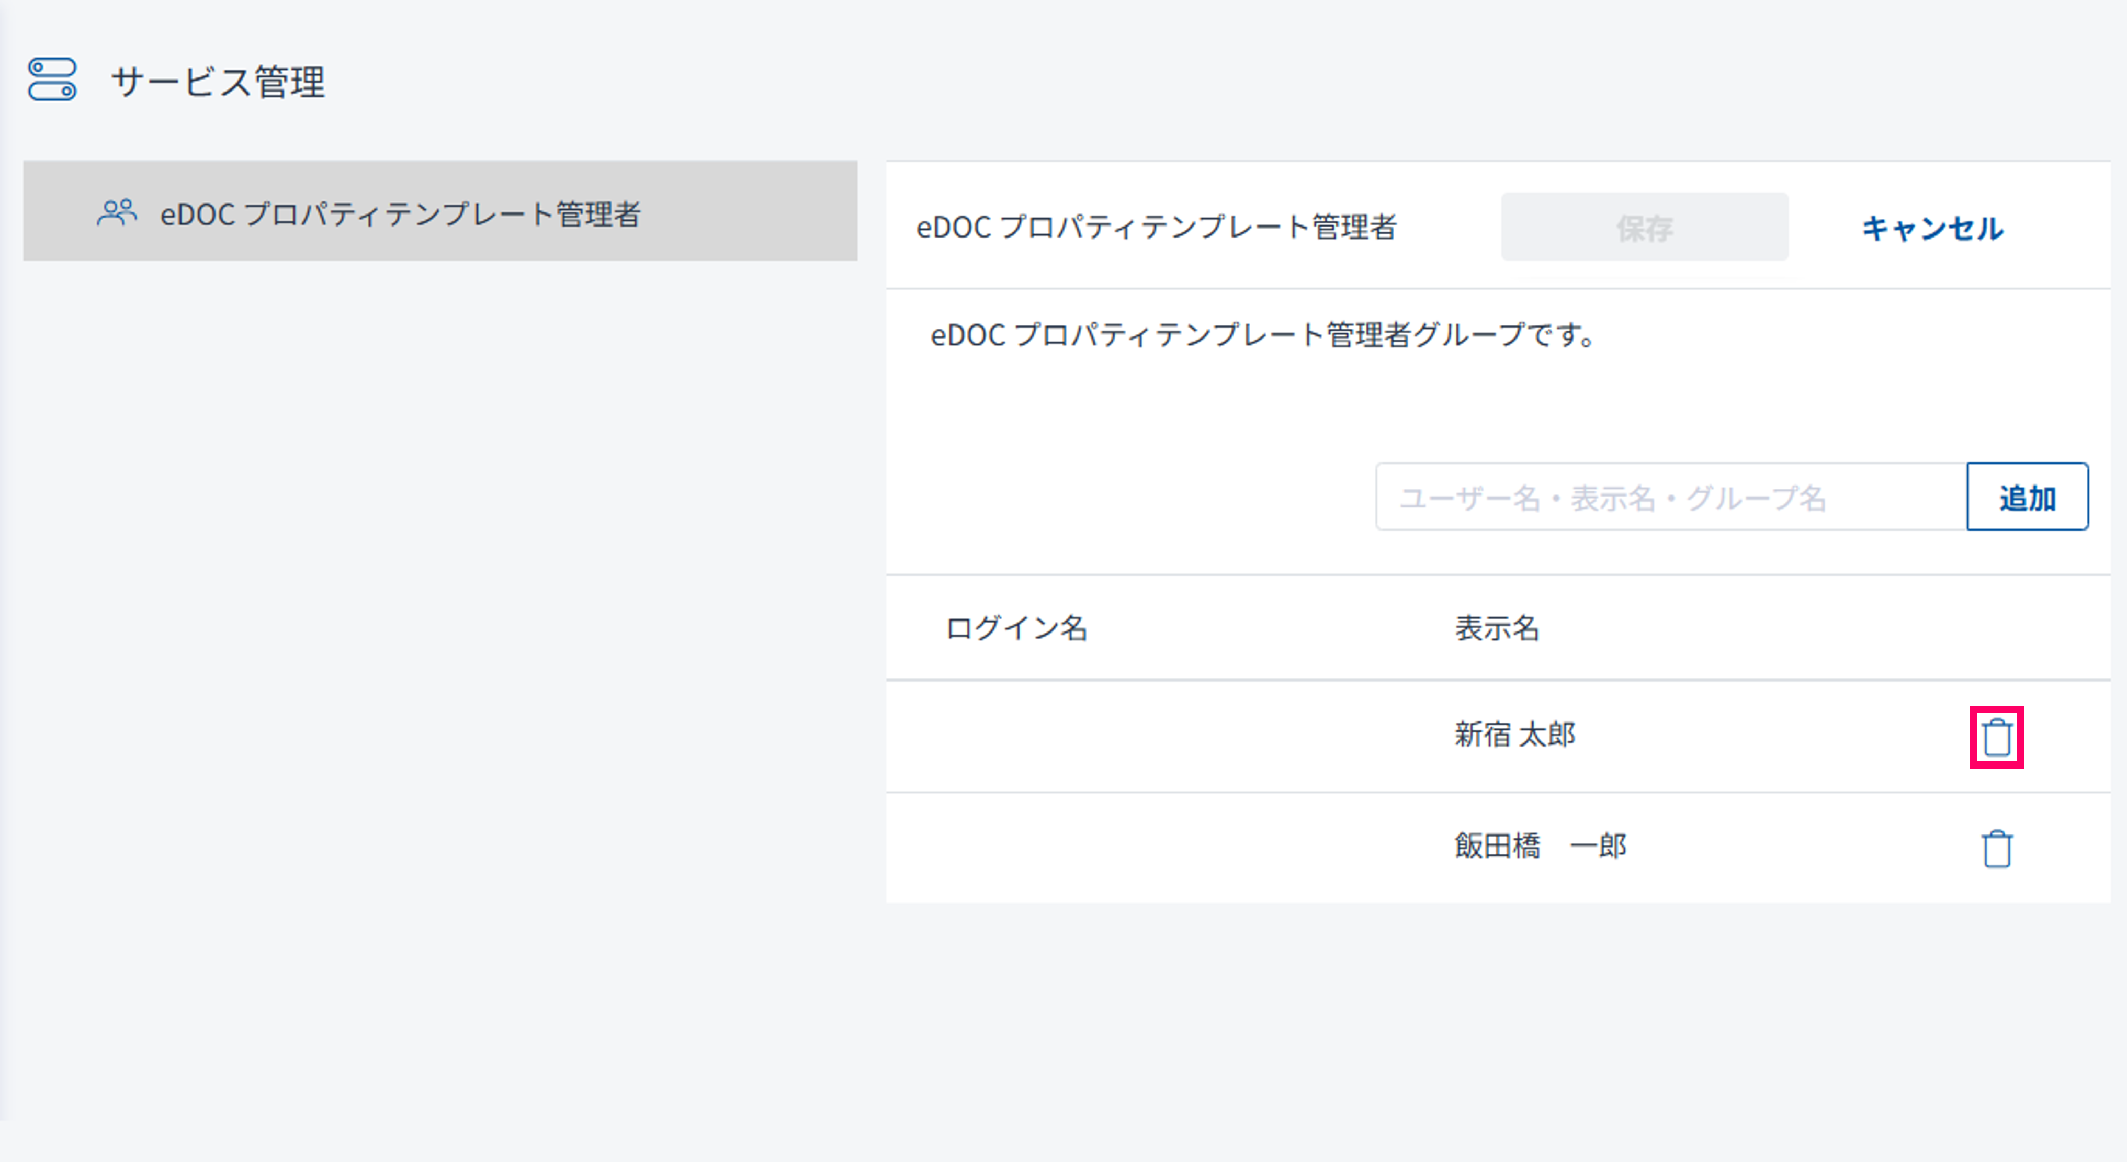Delete the 新宿 太郎 user with trash icon
The width and height of the screenshot is (2127, 1162).
(x=1997, y=737)
